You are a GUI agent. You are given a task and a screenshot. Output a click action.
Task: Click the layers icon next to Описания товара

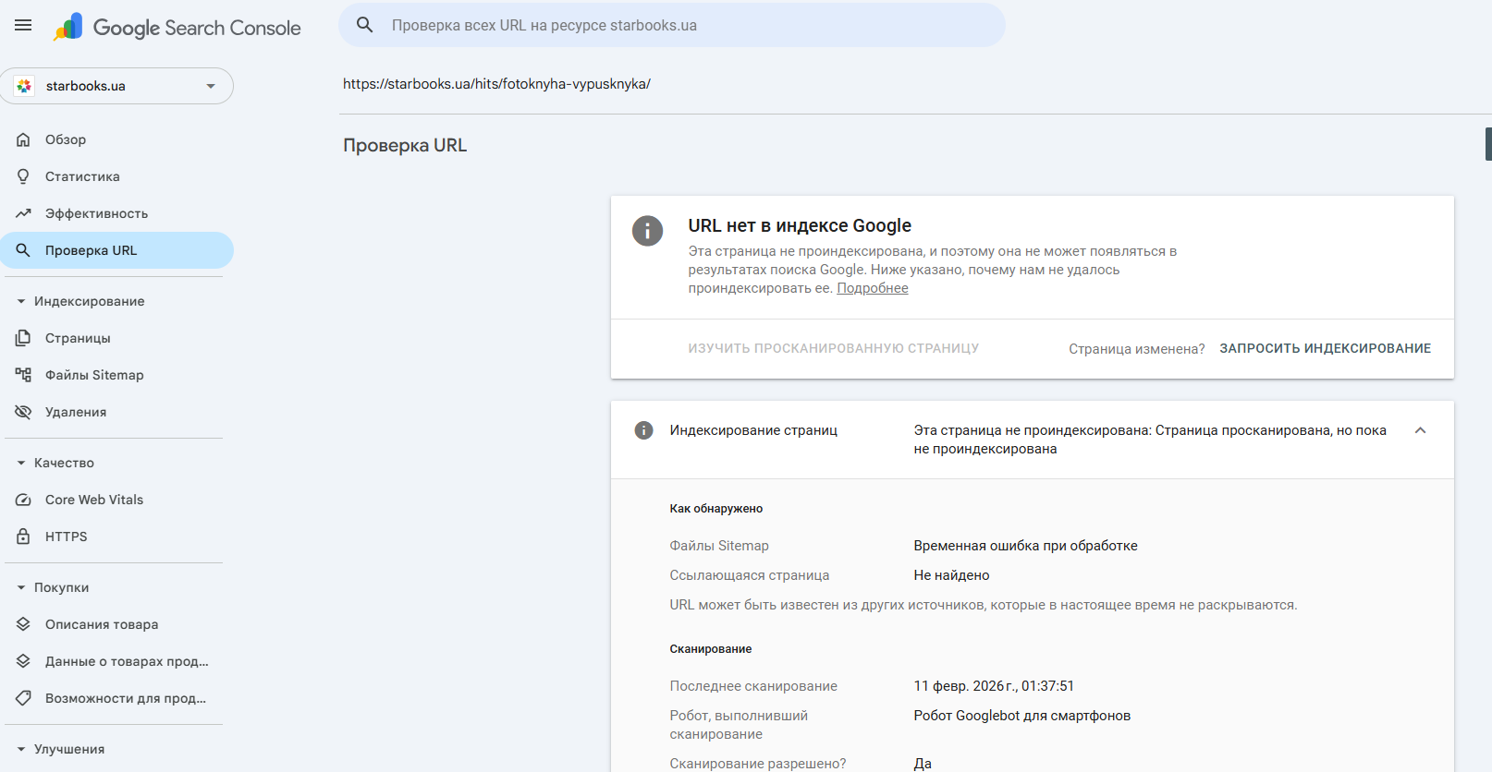(23, 624)
